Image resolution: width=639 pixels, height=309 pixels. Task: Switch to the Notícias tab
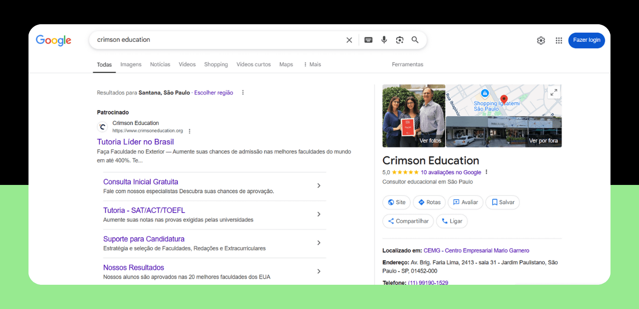pos(160,65)
